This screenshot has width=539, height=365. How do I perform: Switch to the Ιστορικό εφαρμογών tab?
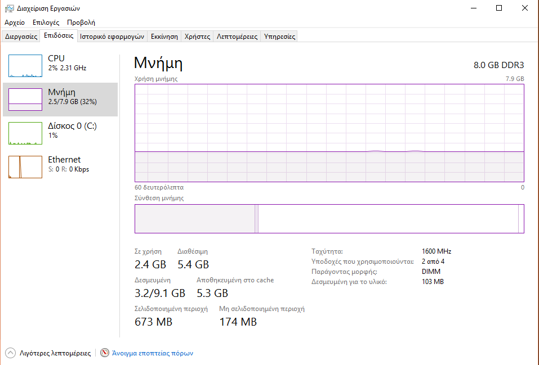pyautogui.click(x=112, y=37)
